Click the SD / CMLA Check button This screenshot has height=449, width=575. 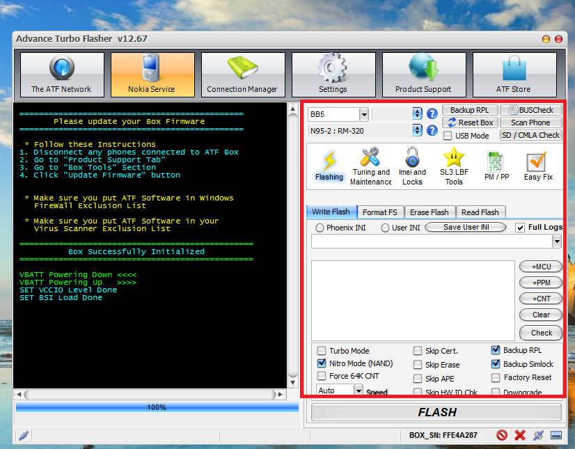point(530,135)
